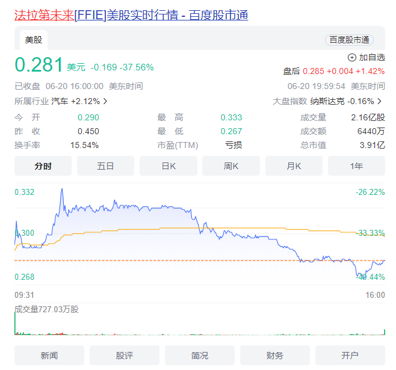Click the 最高 value 0.333
Image resolution: width=396 pixels, height=370 pixels.
tap(231, 117)
